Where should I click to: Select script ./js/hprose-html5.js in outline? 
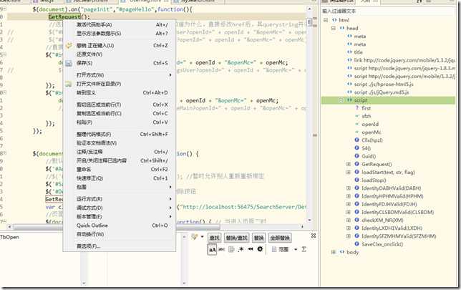tap(384, 84)
